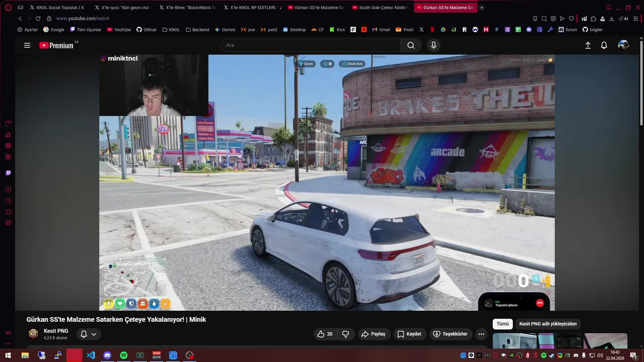This screenshot has width=644, height=362.
Task: Expand the forum bookmarks folder
Action: [x=568, y=30]
